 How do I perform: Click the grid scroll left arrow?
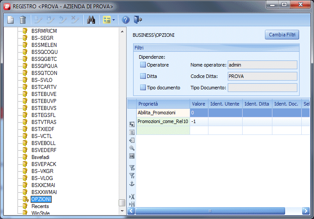131,211
